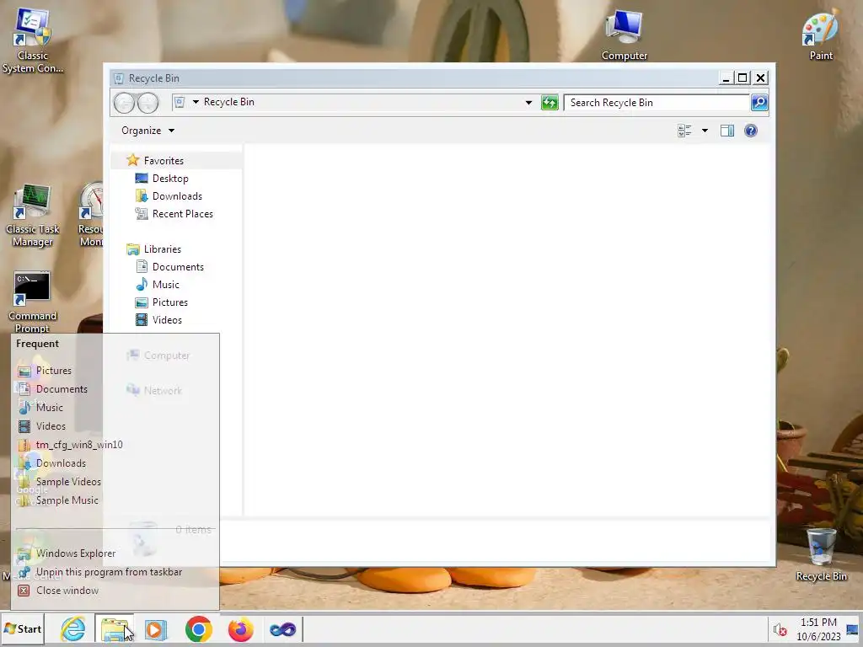Expand the view options dropdown arrow
The height and width of the screenshot is (647, 863).
tap(705, 131)
